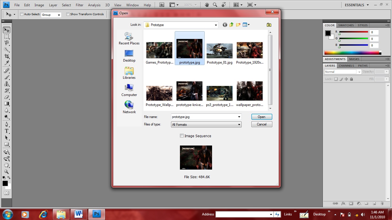The image size is (392, 220).
Task: Open Recent Places in the dialog sidebar
Action: pyautogui.click(x=129, y=38)
